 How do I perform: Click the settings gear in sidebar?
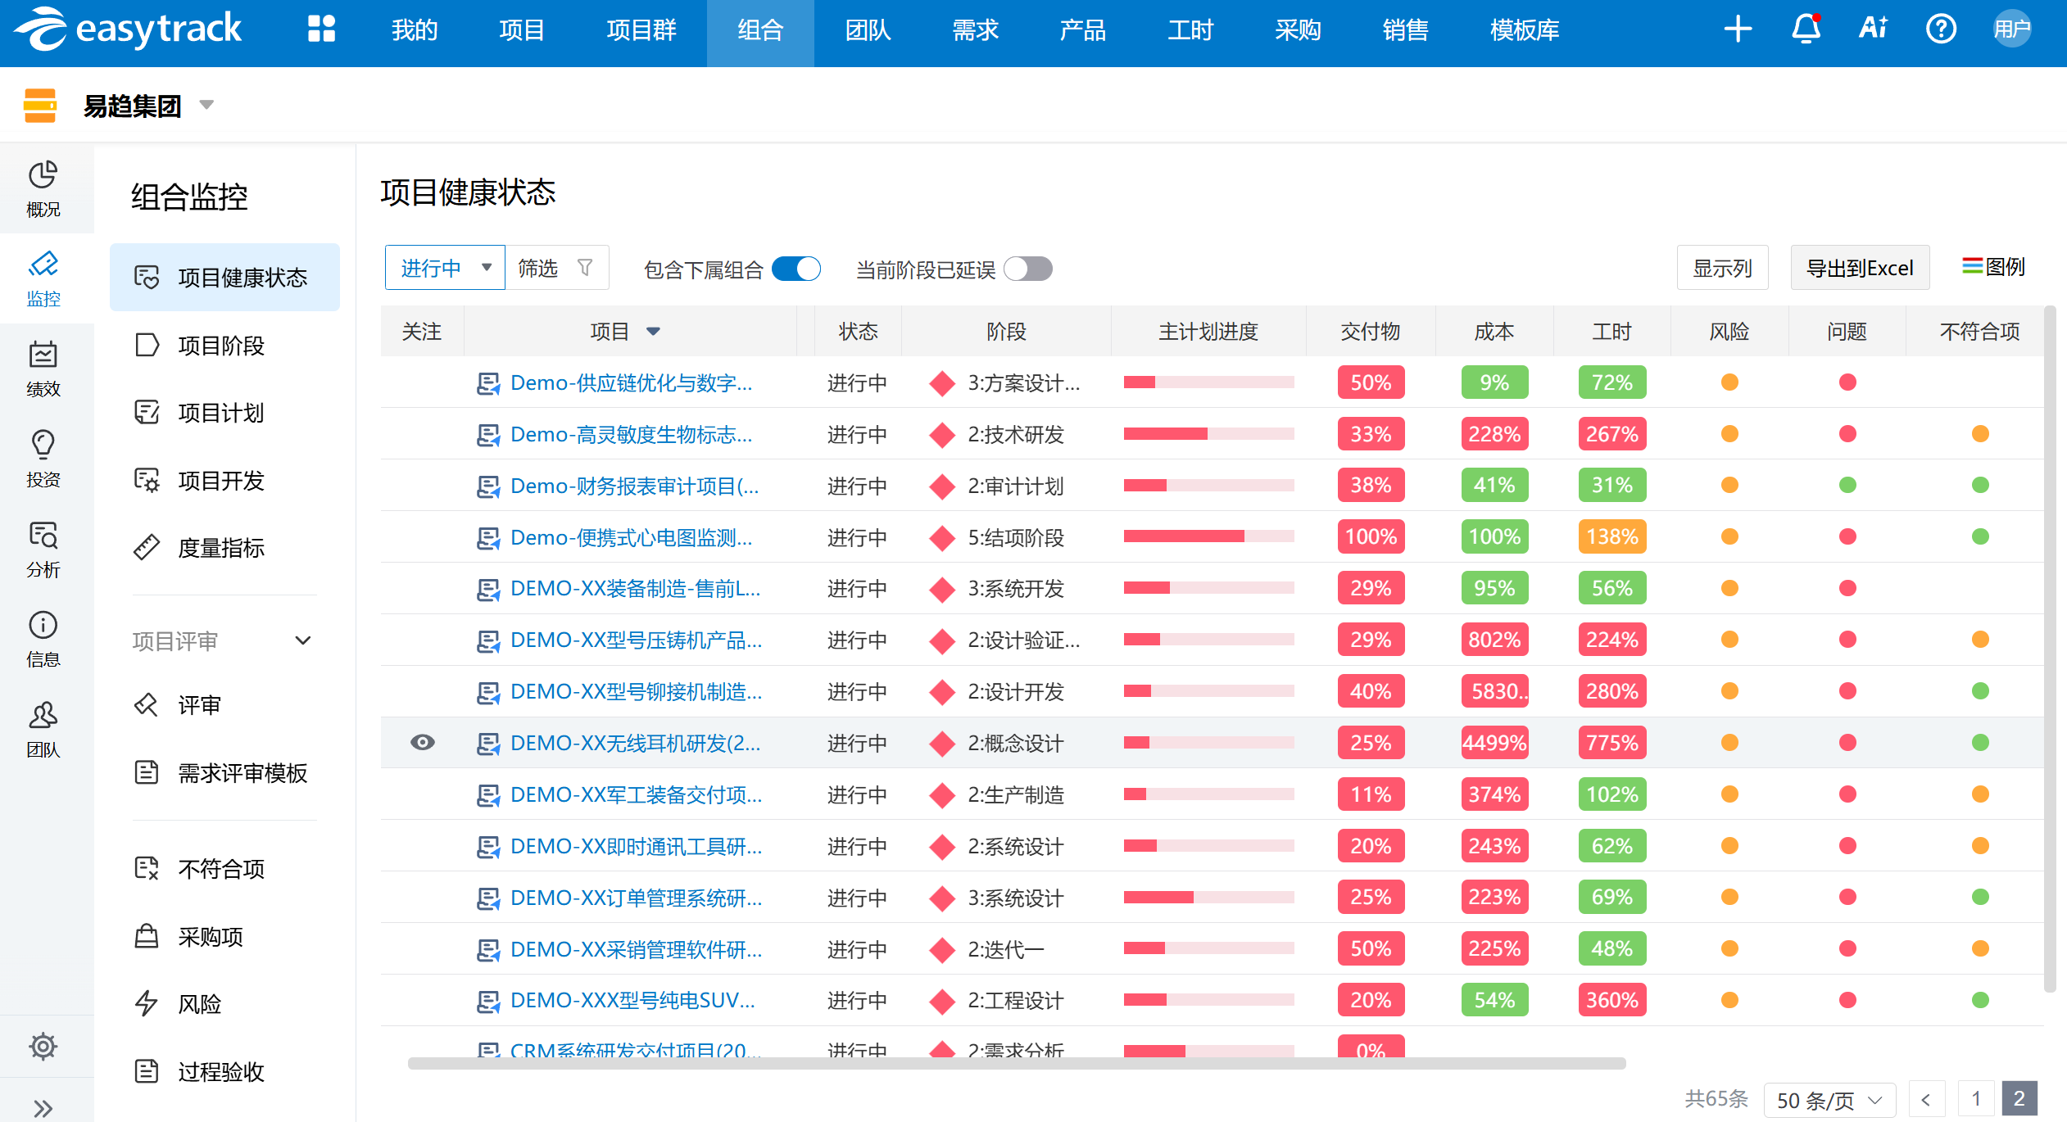43,1046
